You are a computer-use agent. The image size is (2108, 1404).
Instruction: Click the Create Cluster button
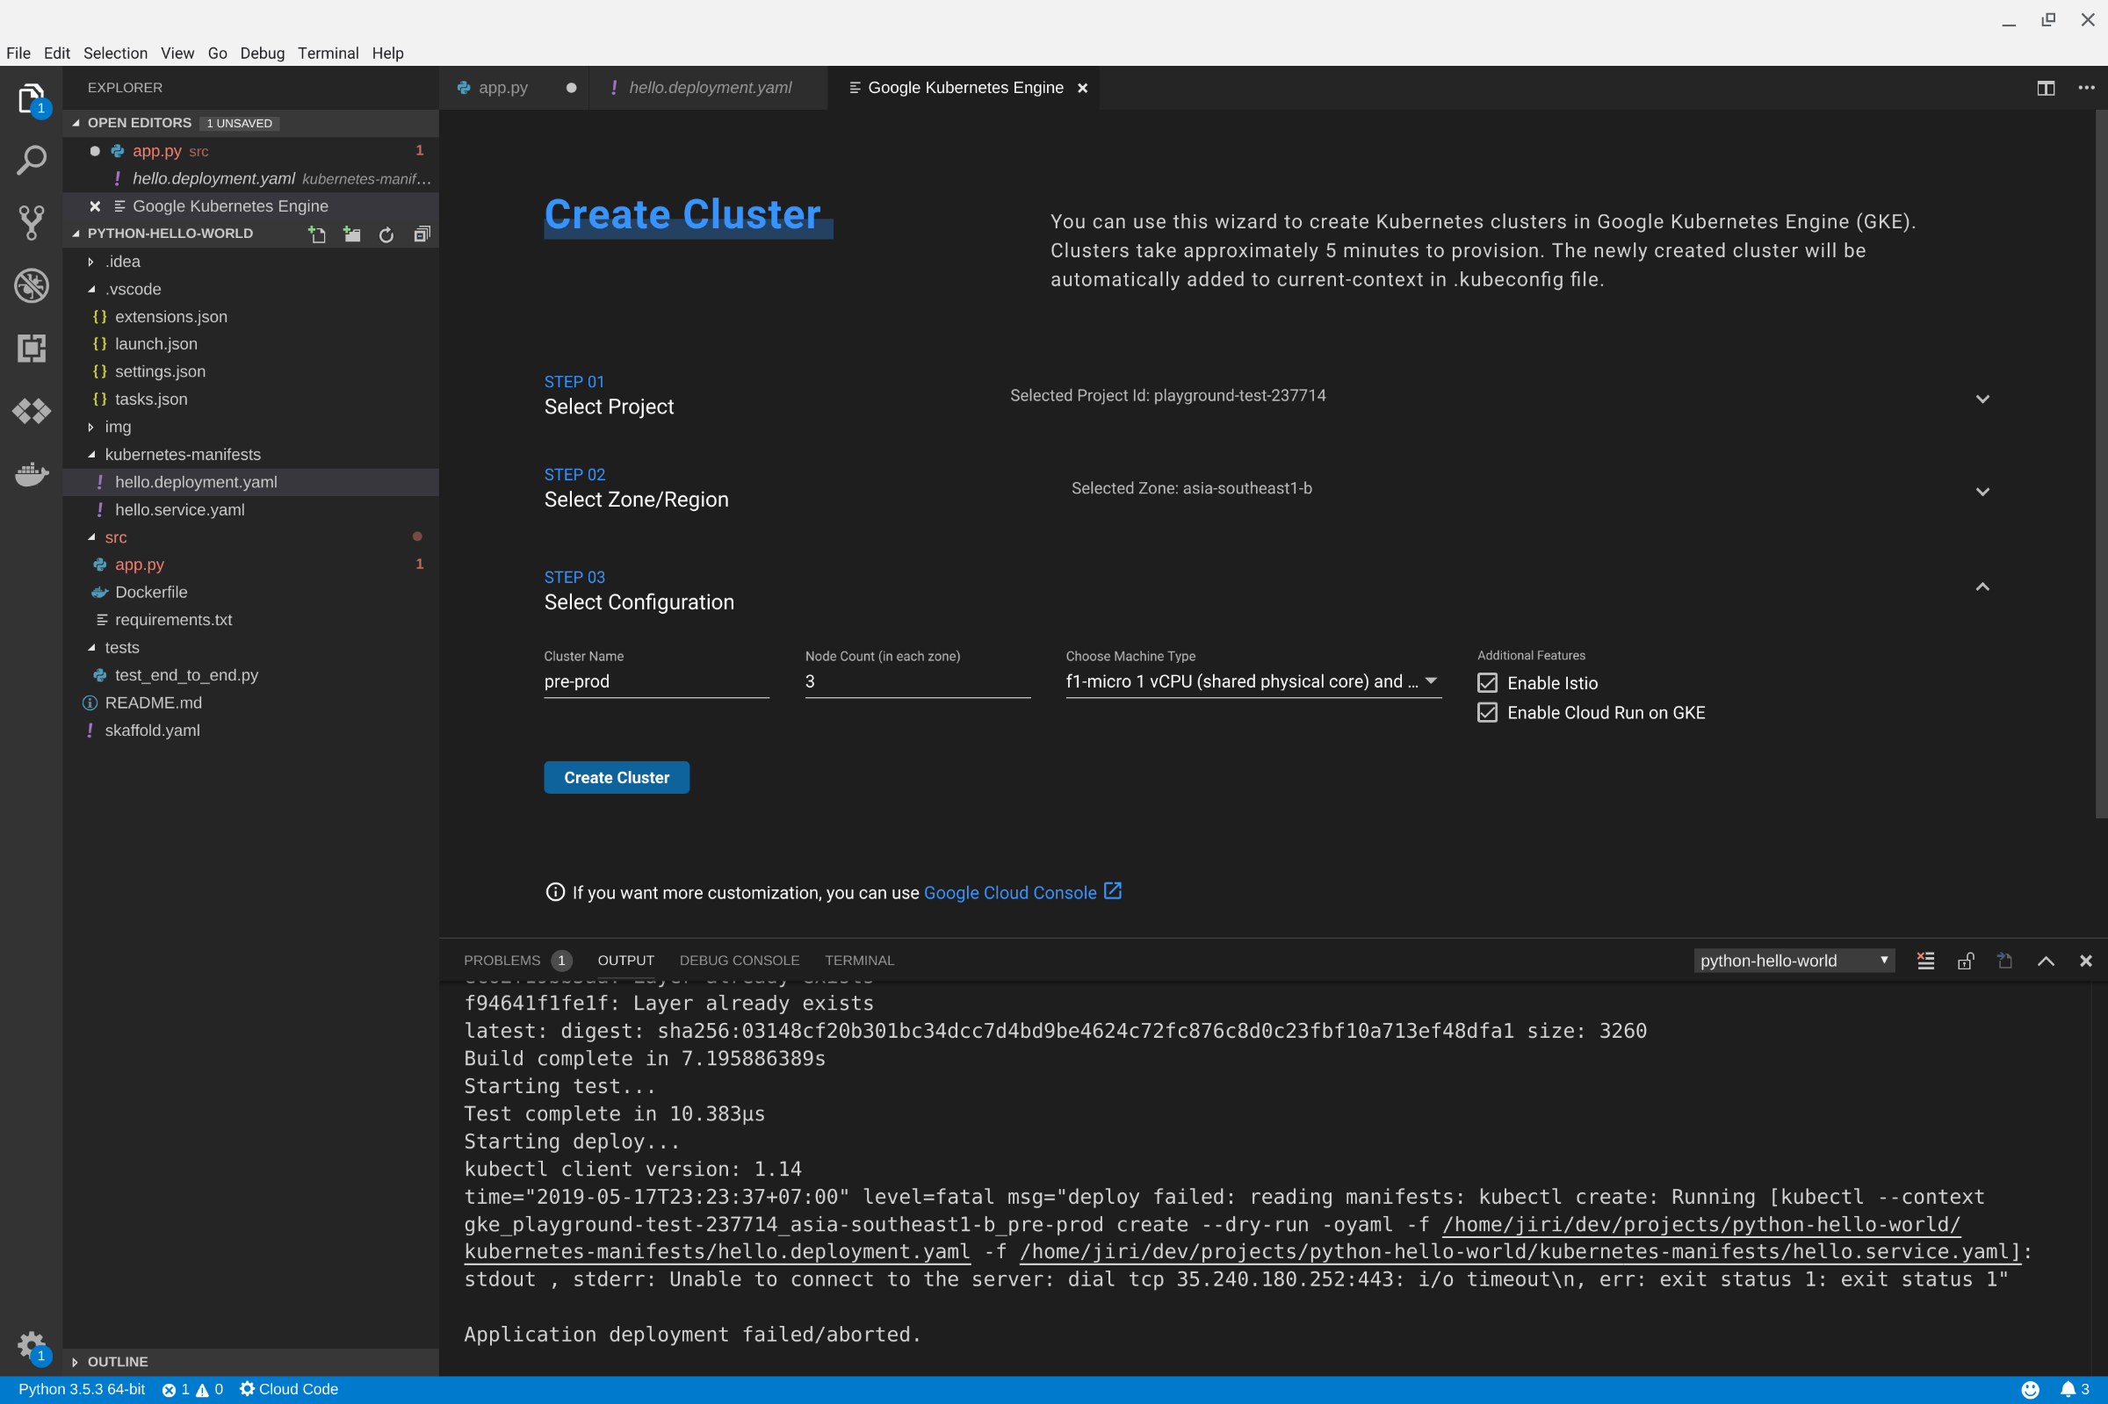tap(616, 777)
